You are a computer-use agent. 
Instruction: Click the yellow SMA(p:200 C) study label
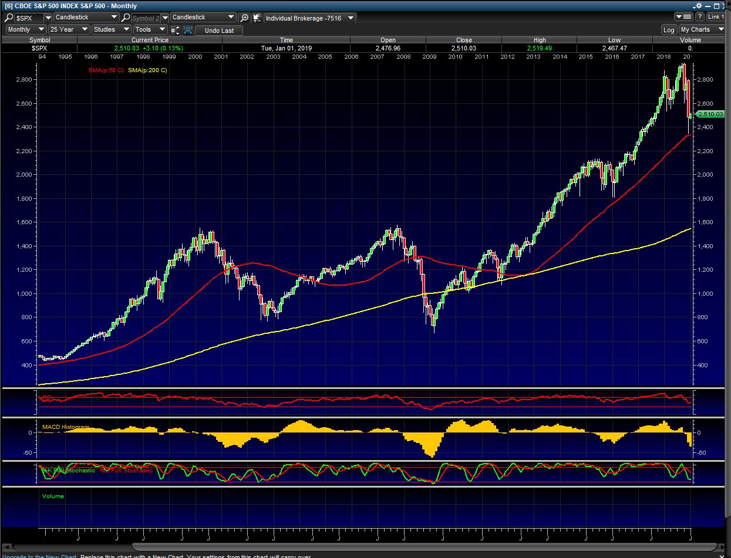point(147,70)
